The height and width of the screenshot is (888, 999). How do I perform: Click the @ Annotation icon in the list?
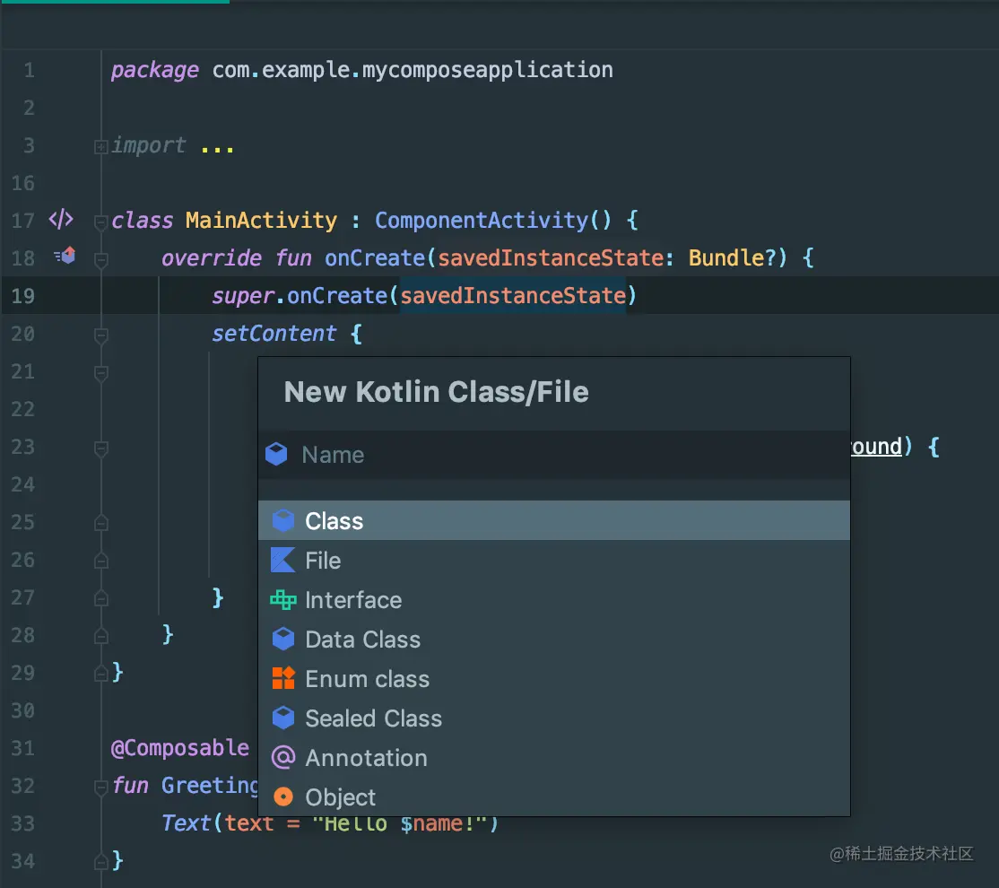click(x=282, y=757)
